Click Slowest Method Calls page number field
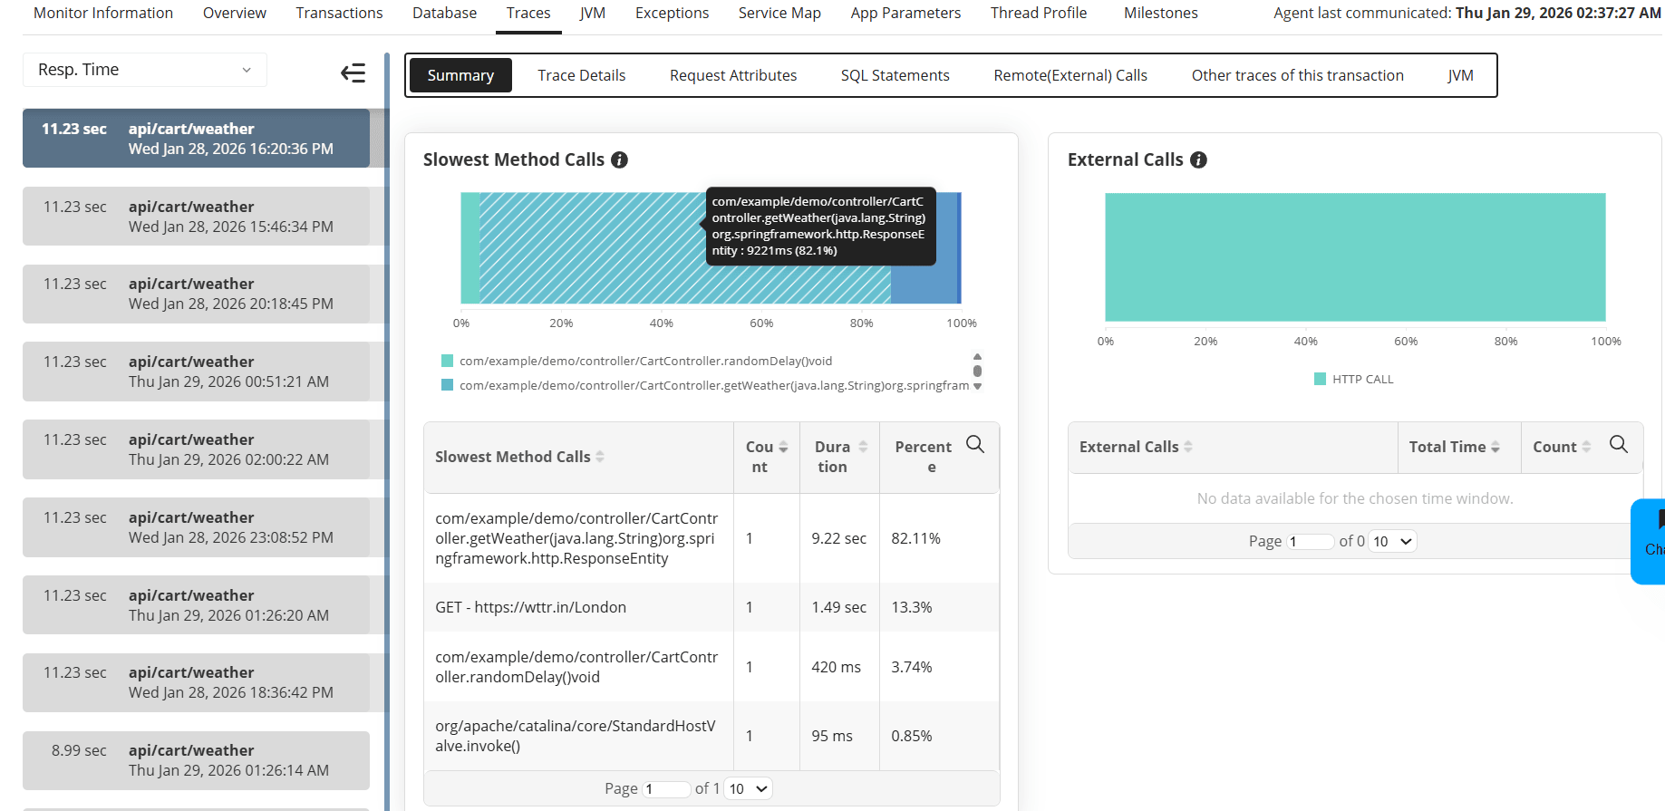Viewport: 1665px width, 811px height. tap(667, 789)
